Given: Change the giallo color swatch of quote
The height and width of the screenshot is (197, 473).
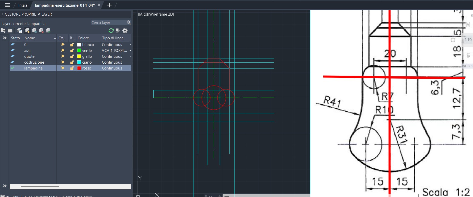Looking at the screenshot, I should tap(79, 56).
